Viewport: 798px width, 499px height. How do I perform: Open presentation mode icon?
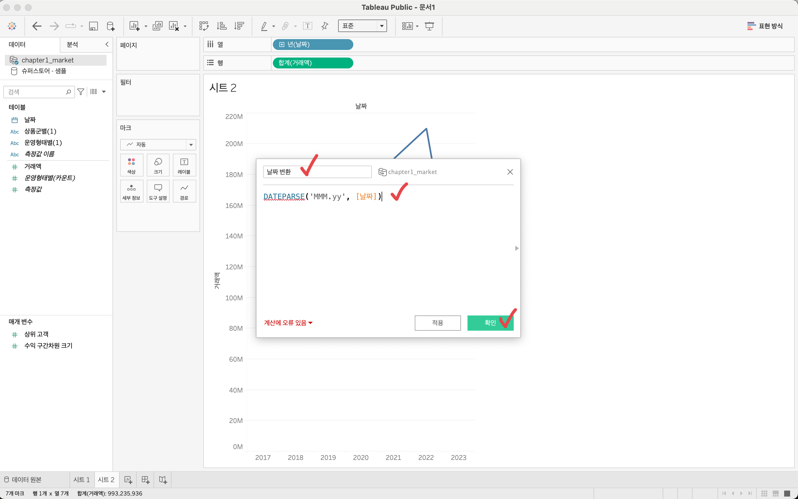click(x=429, y=26)
